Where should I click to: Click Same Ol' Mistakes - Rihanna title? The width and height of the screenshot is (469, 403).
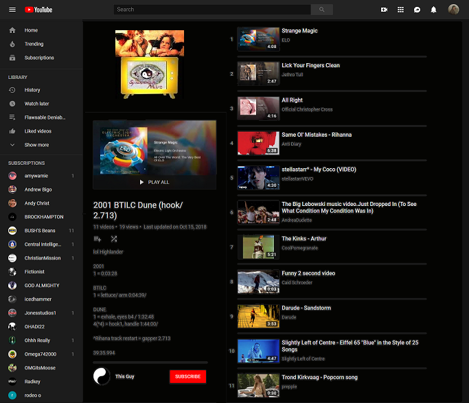pyautogui.click(x=317, y=135)
